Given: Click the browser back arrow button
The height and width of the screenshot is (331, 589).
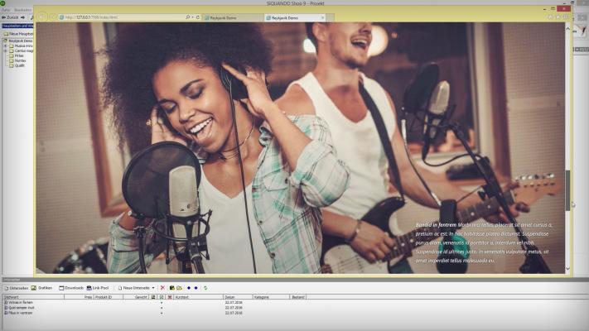Looking at the screenshot, I should pos(42,17).
